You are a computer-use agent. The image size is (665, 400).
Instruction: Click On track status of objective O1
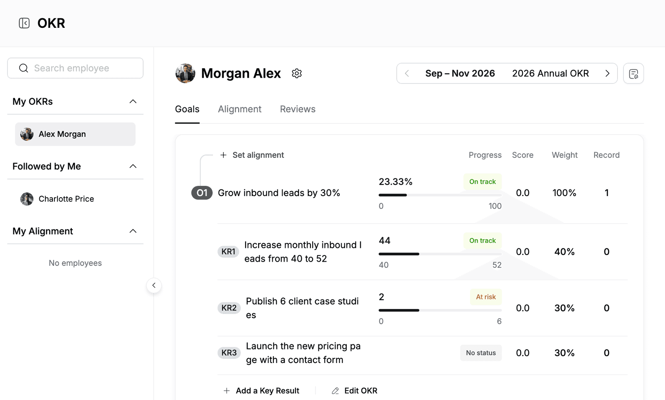click(x=483, y=182)
